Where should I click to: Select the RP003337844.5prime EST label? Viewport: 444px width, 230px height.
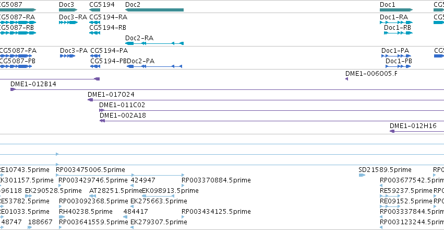click(x=412, y=212)
